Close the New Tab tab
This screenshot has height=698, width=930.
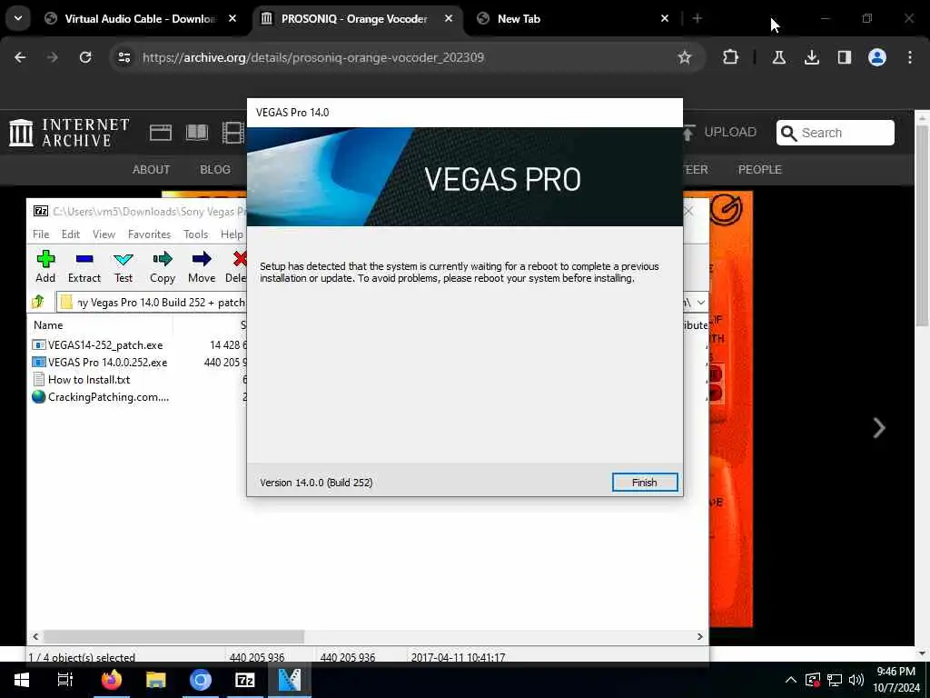[664, 18]
